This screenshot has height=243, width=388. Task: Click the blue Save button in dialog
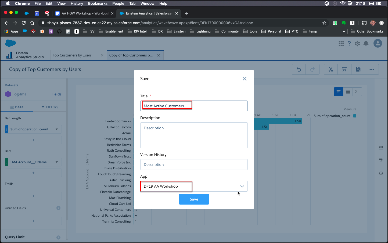tap(194, 199)
